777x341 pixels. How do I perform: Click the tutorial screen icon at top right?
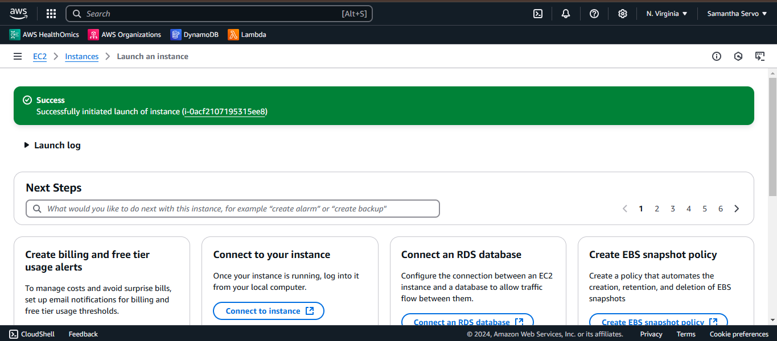point(760,56)
